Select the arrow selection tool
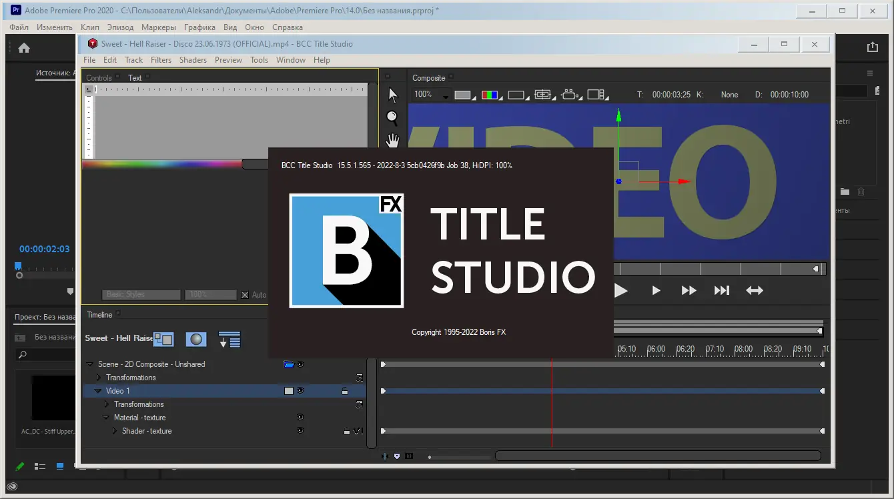This screenshot has width=894, height=499. pos(393,96)
